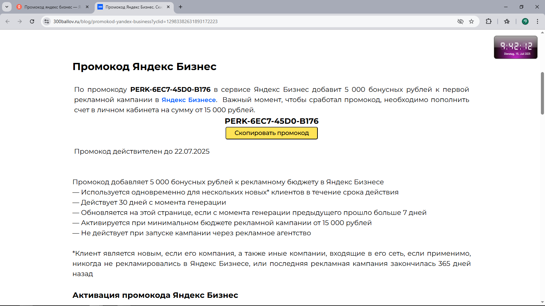This screenshot has height=306, width=545.
Task: Open the extensions puzzle icon
Action: [x=488, y=21]
